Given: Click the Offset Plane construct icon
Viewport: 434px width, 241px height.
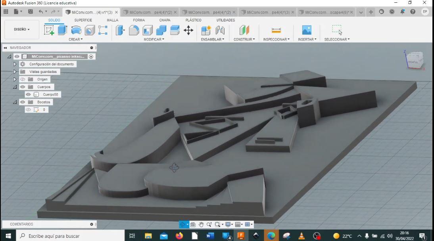Looking at the screenshot, I should point(244,30).
